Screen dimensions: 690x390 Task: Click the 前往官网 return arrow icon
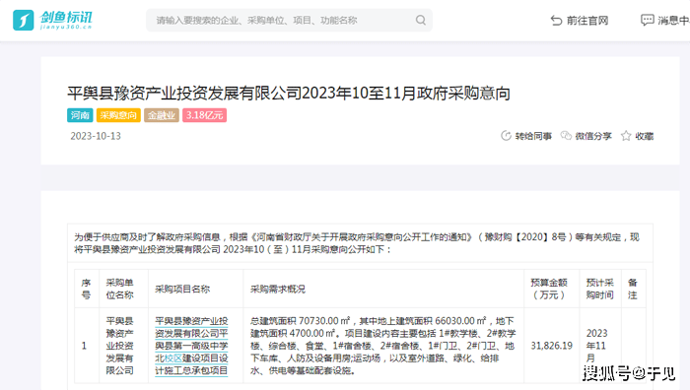pos(556,21)
